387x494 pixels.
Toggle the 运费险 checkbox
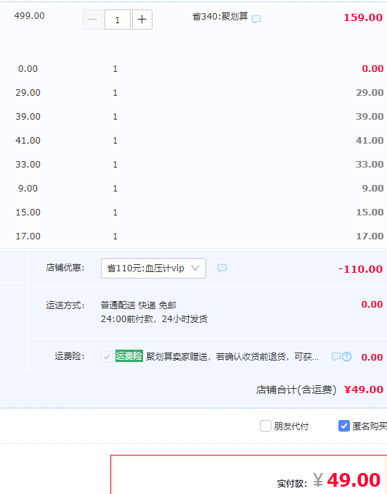(x=107, y=357)
